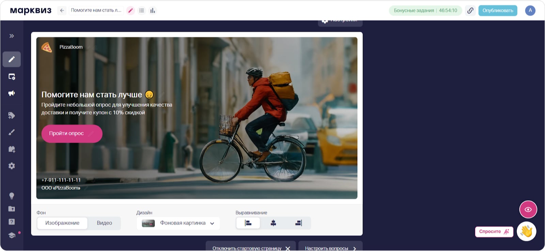Click the copy link icon in header

[470, 11]
